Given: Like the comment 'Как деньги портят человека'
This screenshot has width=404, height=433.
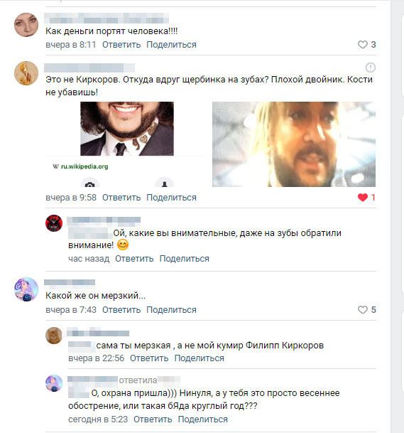Looking at the screenshot, I should pos(363,45).
